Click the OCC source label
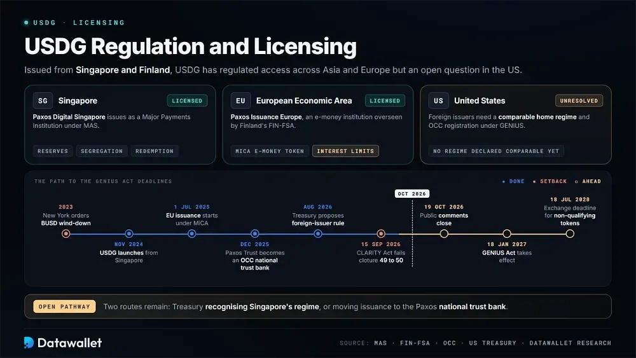This screenshot has height=358, width=636. point(450,343)
